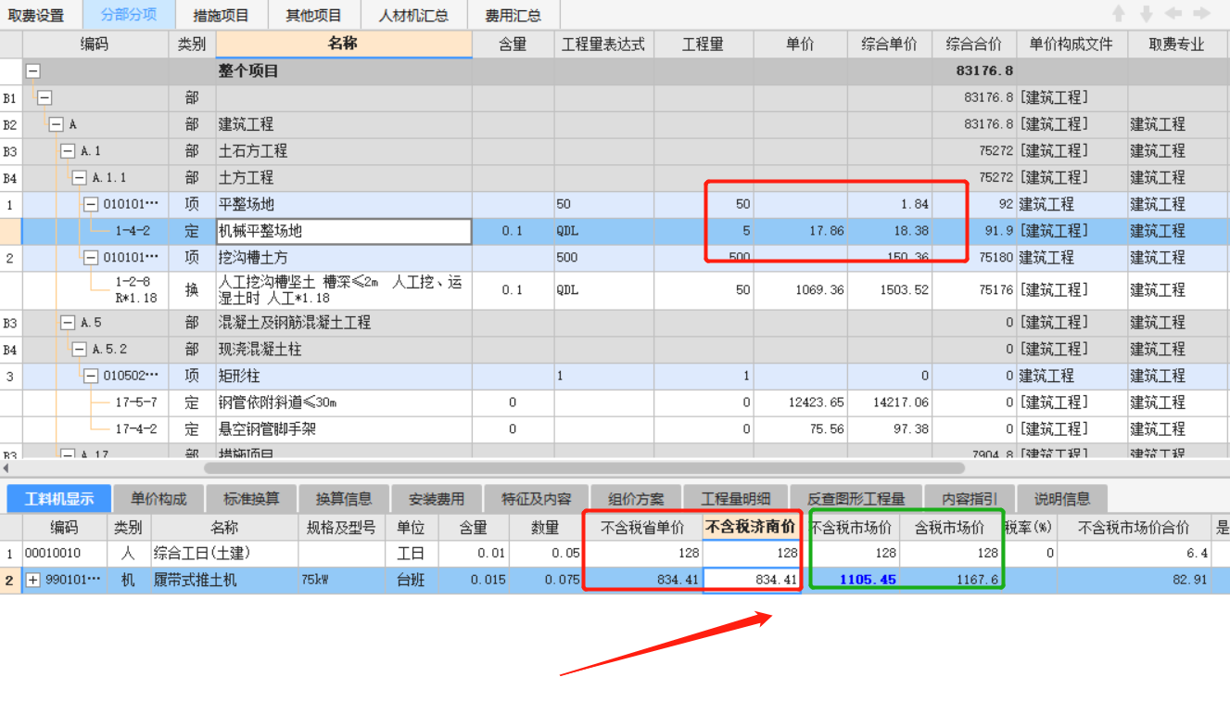Click the 综合单价 column header
The image size is (1230, 703).
pyautogui.click(x=890, y=44)
